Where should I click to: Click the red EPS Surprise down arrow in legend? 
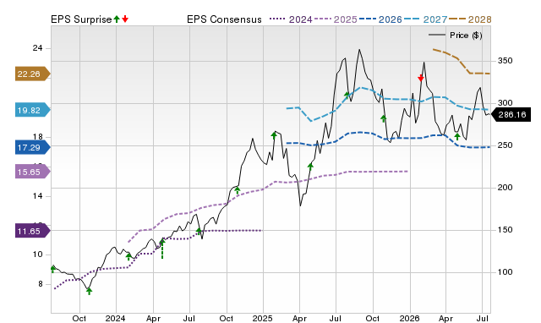click(125, 19)
